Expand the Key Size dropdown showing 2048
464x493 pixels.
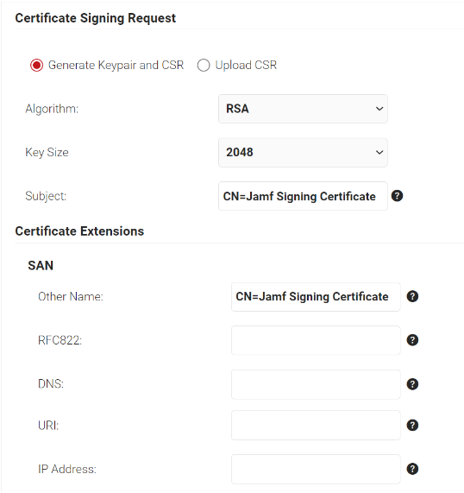click(304, 153)
